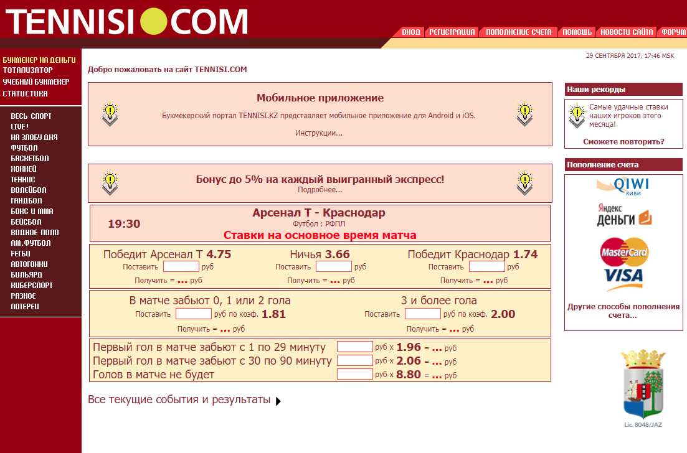Open ФОРУМ tab
The height and width of the screenshot is (453, 687).
[673, 32]
